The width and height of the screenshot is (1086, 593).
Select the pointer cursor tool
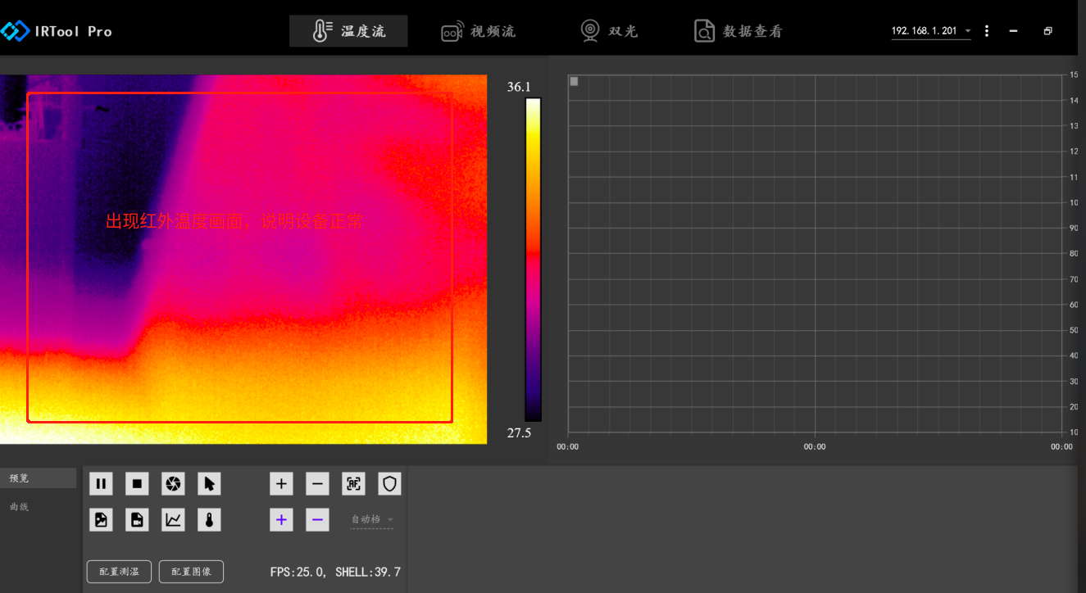tap(209, 484)
